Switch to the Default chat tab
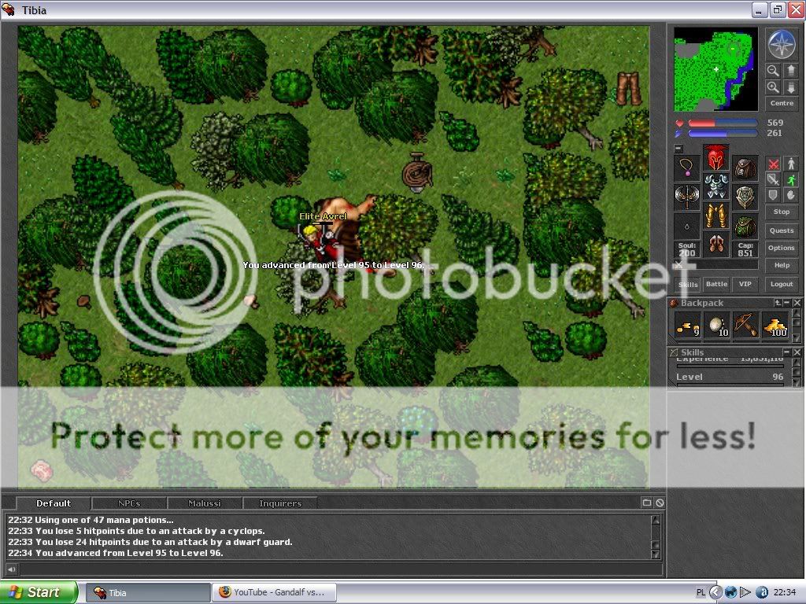806x604 pixels. [x=54, y=503]
